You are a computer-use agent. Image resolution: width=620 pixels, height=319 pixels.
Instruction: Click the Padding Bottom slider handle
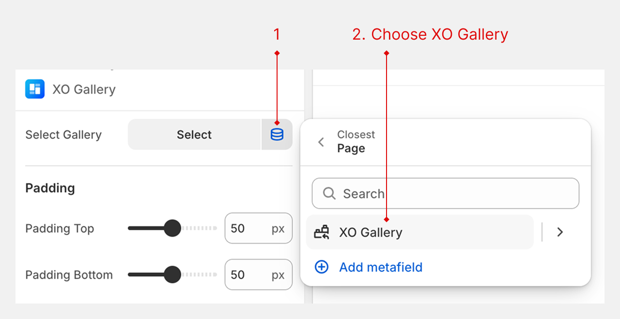tap(172, 275)
